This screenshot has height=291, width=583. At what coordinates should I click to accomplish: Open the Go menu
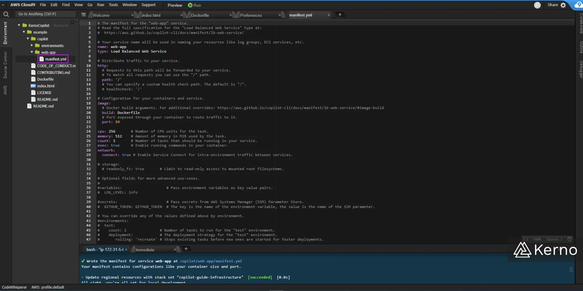(90, 5)
